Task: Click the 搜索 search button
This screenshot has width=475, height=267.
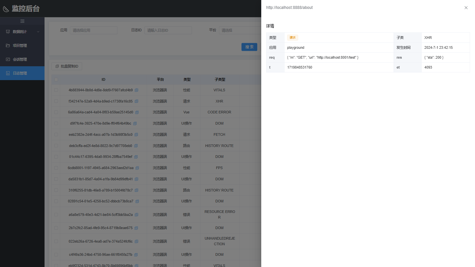Action: [x=249, y=47]
